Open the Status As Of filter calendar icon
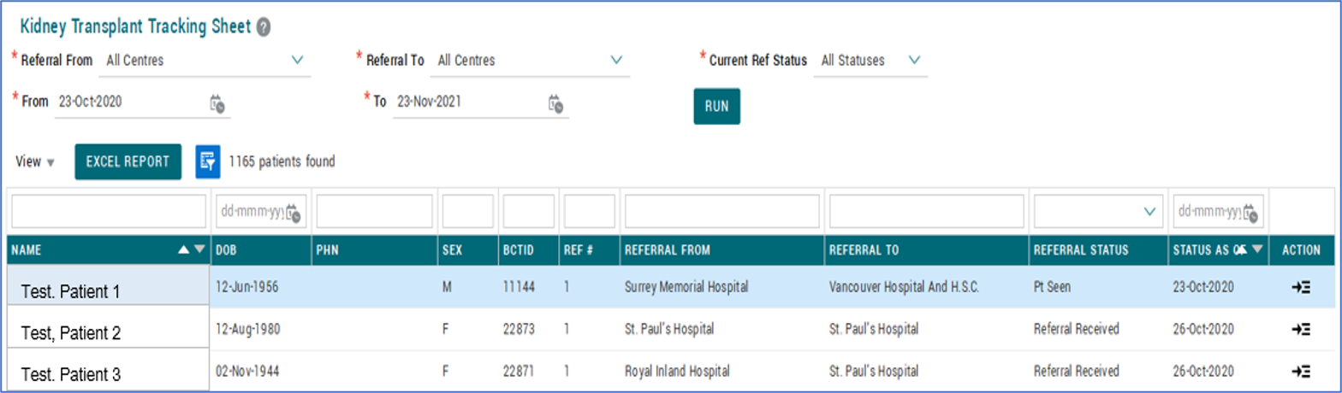The height and width of the screenshot is (393, 1342). [1251, 212]
